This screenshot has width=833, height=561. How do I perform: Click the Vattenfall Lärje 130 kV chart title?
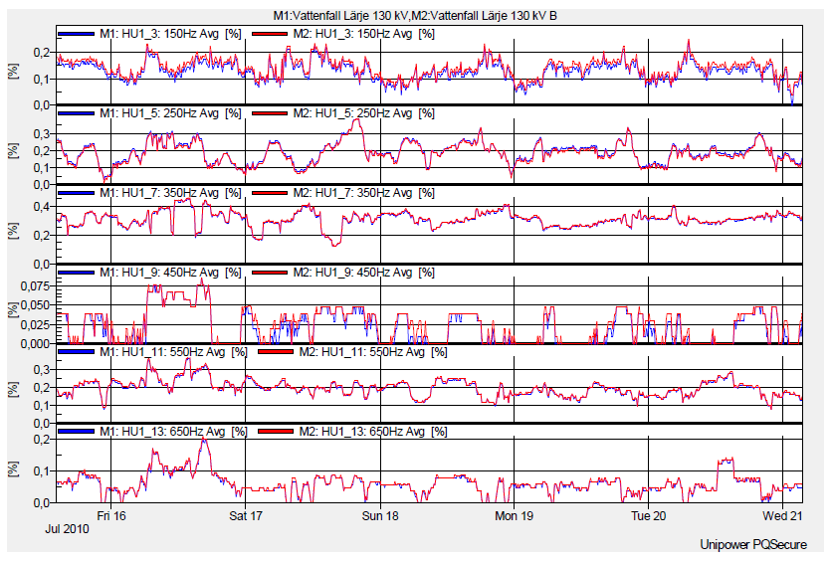415,17
